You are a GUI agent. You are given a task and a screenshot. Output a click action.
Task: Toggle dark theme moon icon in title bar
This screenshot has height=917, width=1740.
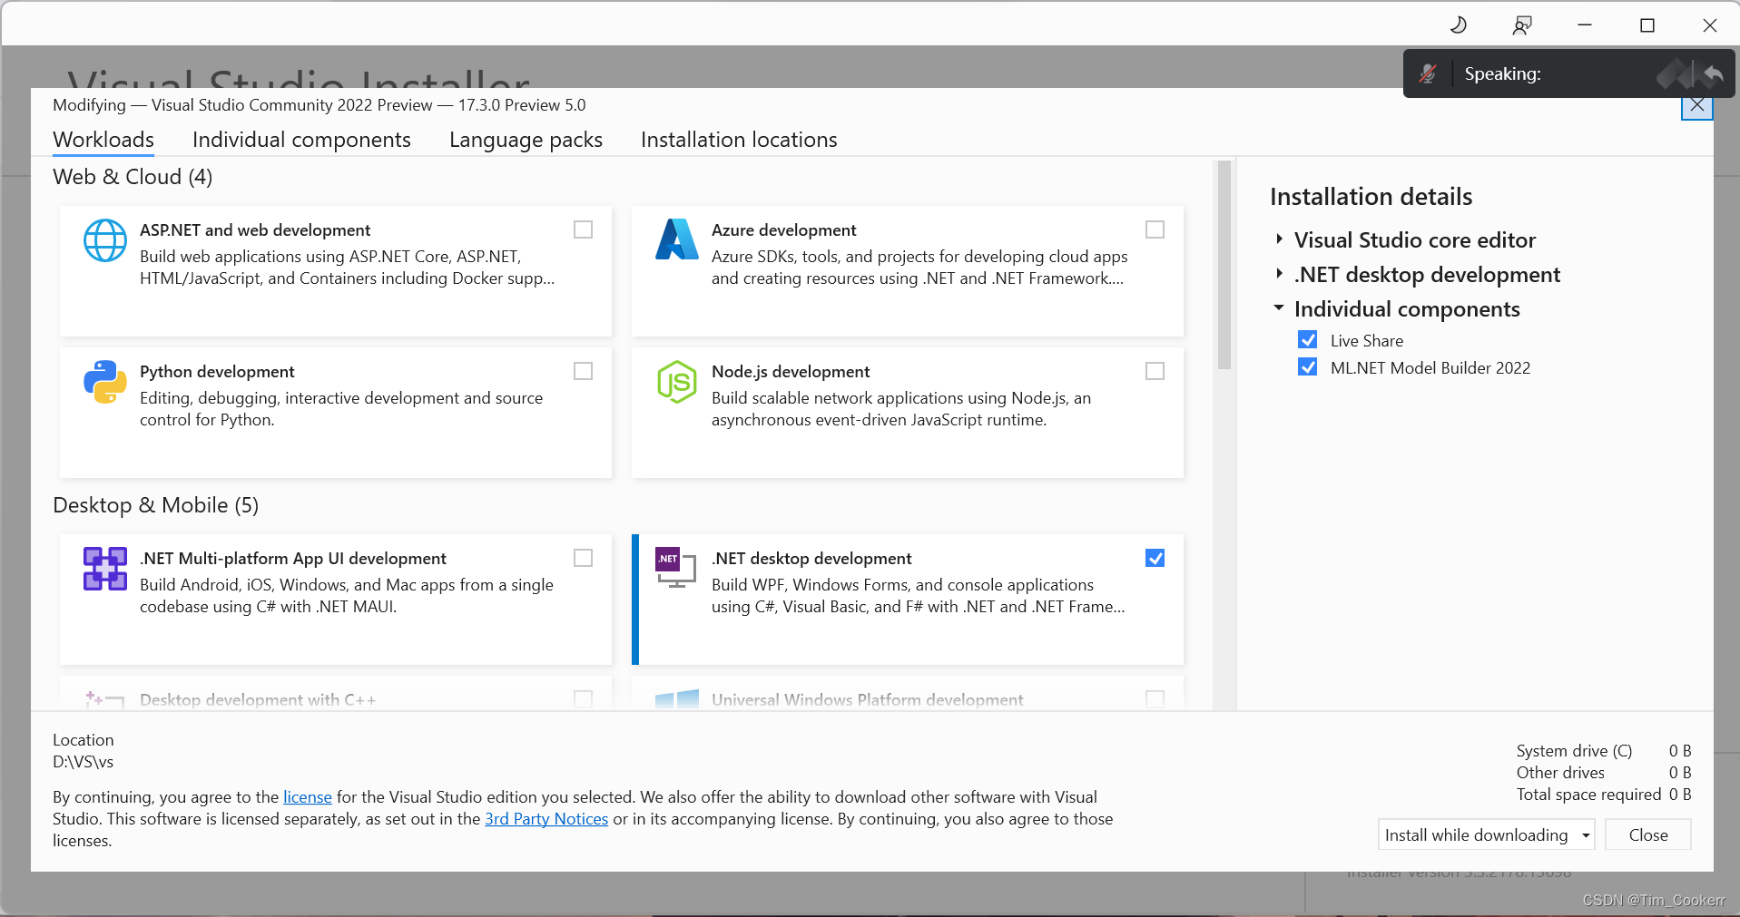tap(1459, 24)
